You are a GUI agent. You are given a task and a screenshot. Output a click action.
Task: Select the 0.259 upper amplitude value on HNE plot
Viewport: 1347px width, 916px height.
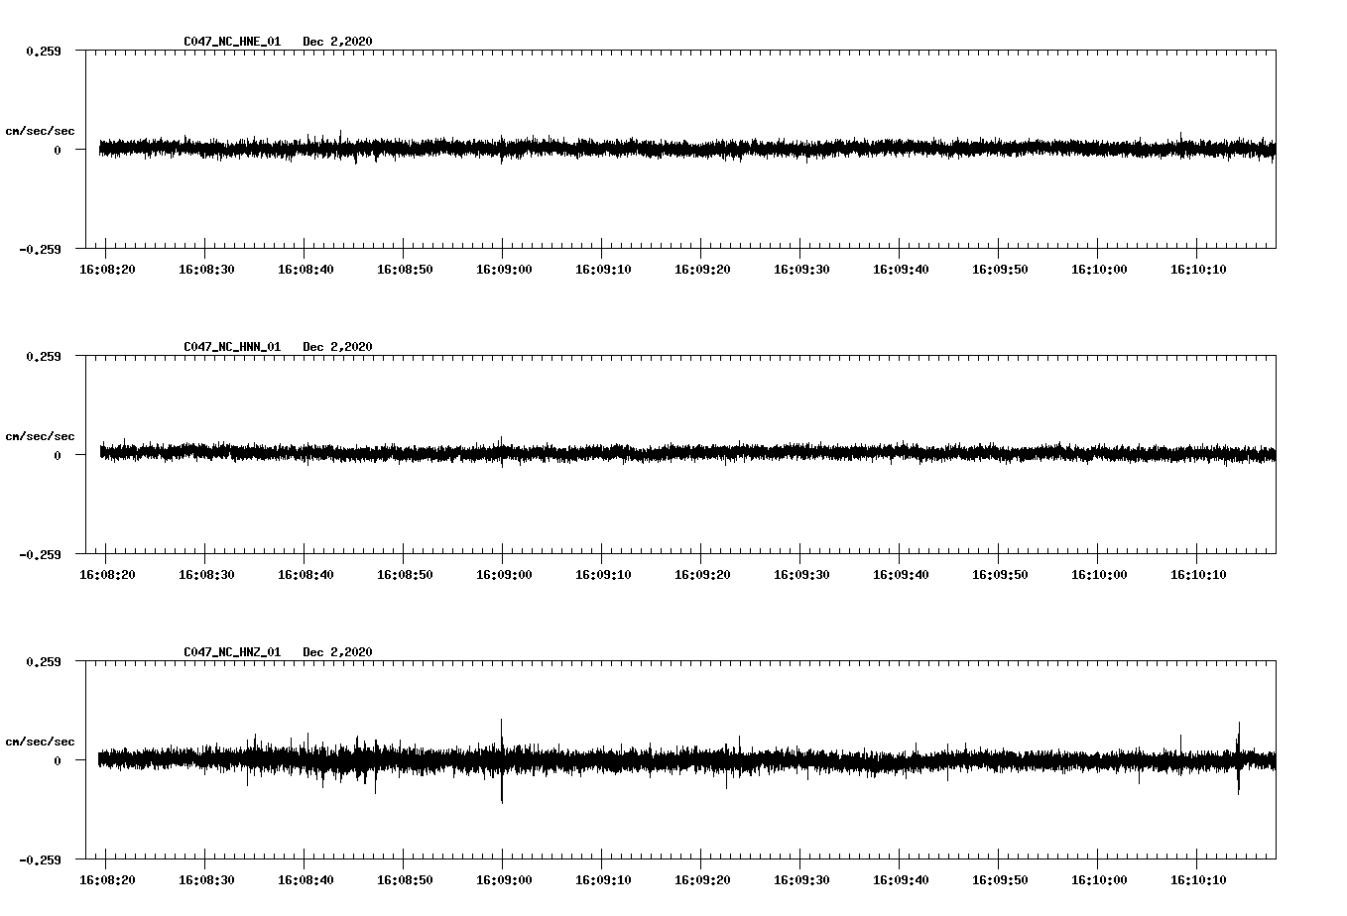(46, 49)
